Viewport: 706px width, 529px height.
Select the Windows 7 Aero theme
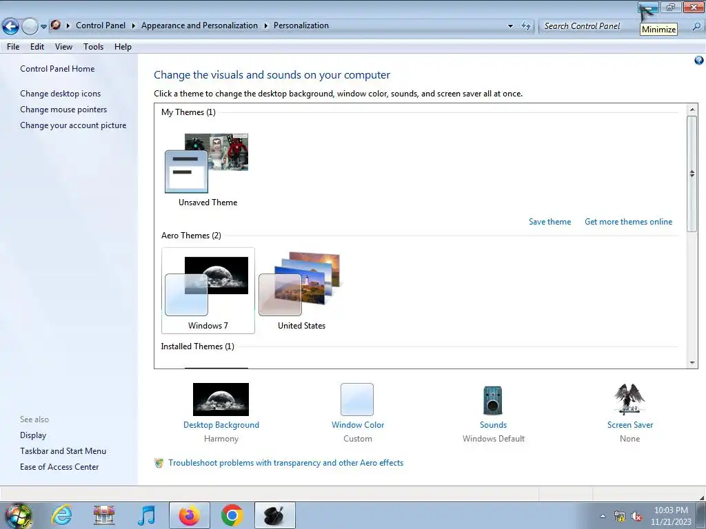208,291
